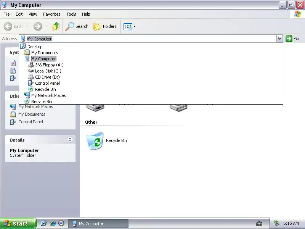The width and height of the screenshot is (305, 229).
Task: Open the Edit menu
Action: click(19, 14)
